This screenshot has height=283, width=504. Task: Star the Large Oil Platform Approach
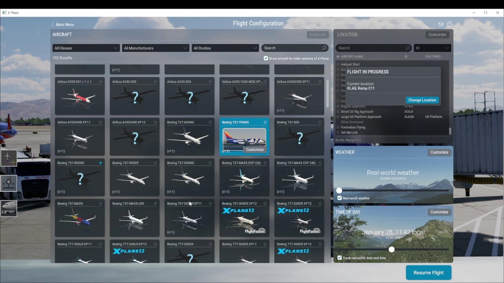[x=338, y=117]
